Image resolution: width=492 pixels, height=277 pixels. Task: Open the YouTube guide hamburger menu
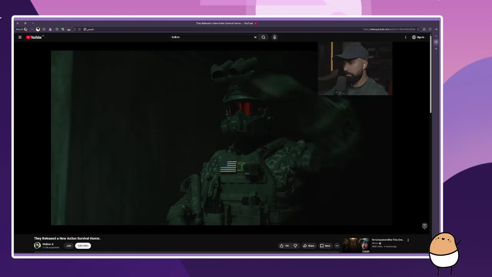click(x=20, y=37)
